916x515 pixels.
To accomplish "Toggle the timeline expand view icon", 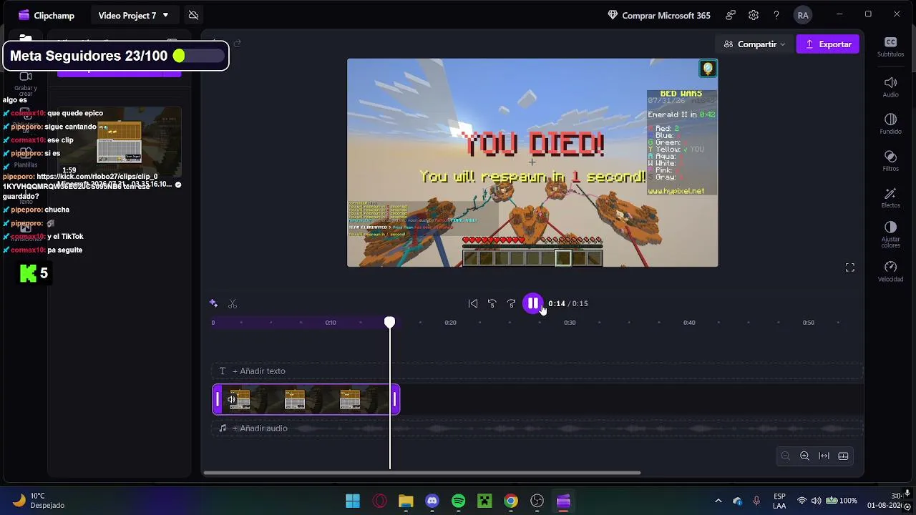I will (843, 456).
